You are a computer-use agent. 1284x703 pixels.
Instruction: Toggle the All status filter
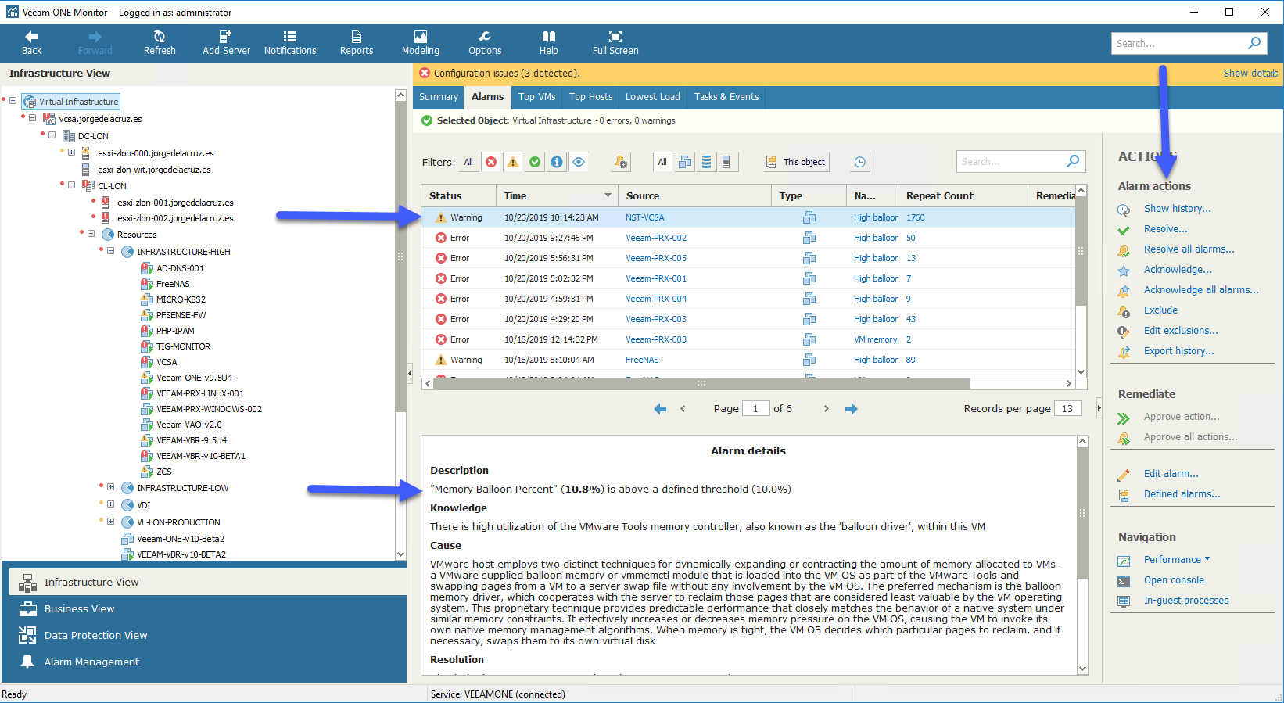tap(468, 162)
